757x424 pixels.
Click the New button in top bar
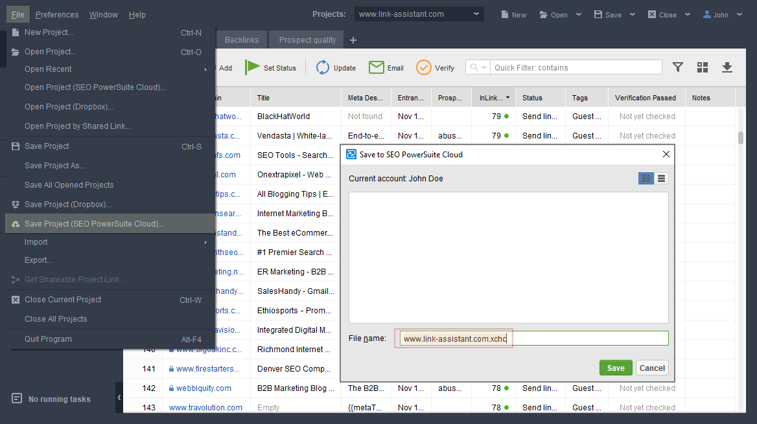click(514, 14)
